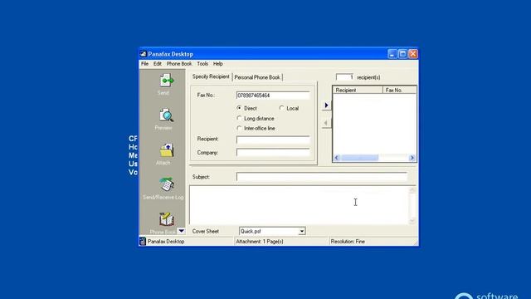Open the Help menu
Image resolution: width=531 pixels, height=299 pixels.
click(217, 64)
